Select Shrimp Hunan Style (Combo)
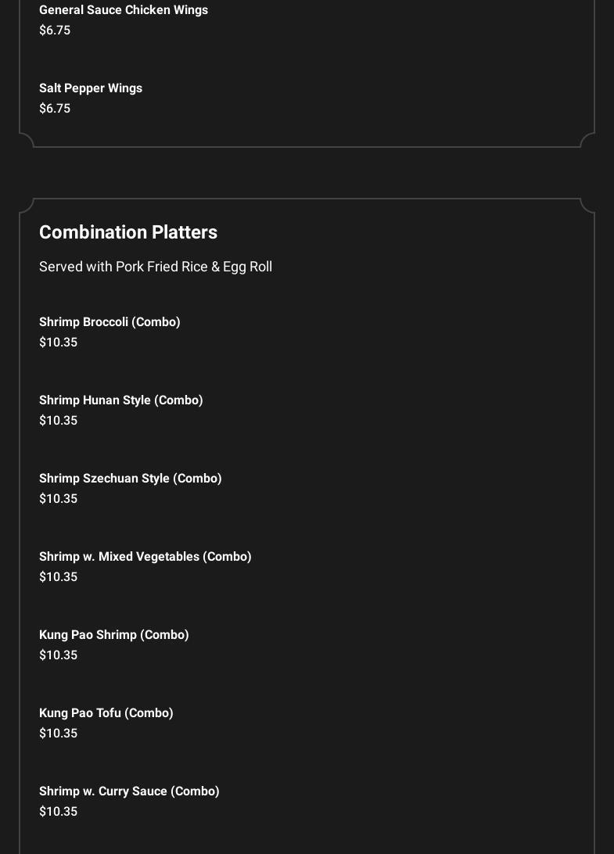This screenshot has height=854, width=614. pyautogui.click(x=121, y=400)
